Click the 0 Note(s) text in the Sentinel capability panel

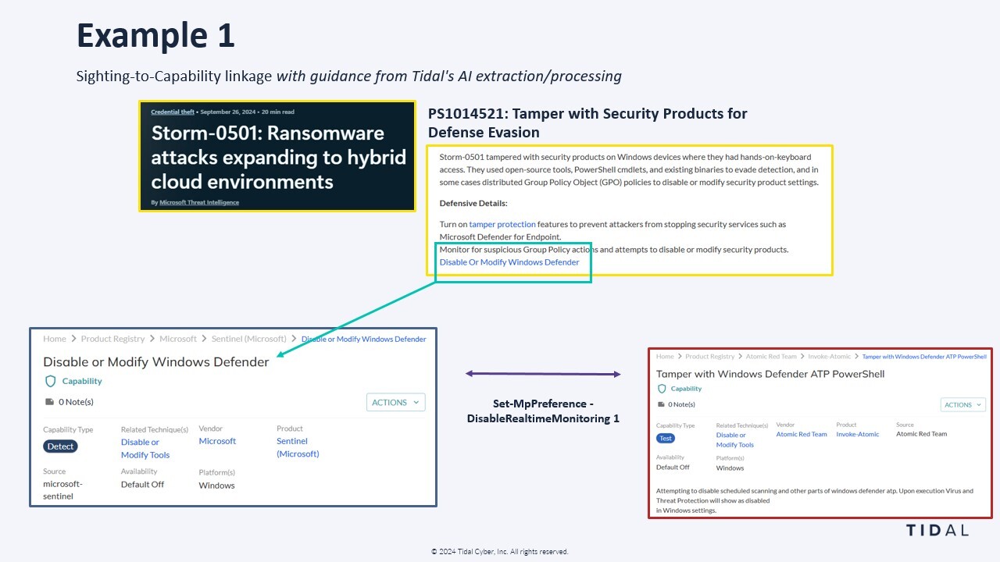[77, 402]
